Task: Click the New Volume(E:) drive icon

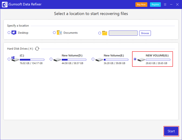Action: (99, 60)
